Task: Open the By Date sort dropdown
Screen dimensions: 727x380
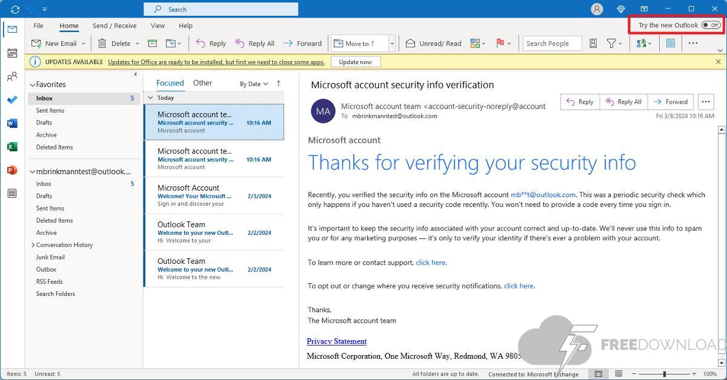Action: [x=254, y=84]
